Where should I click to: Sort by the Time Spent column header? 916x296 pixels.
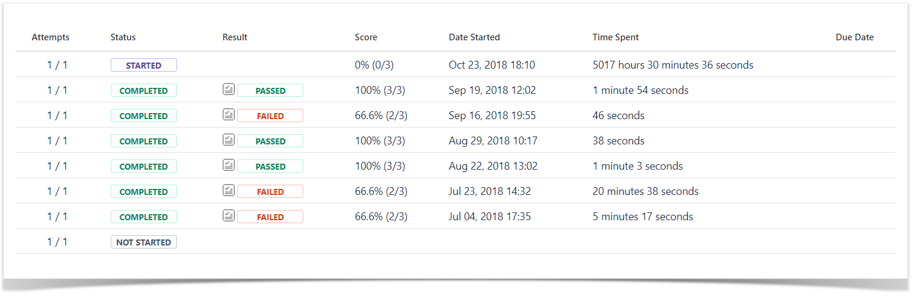[x=616, y=37]
